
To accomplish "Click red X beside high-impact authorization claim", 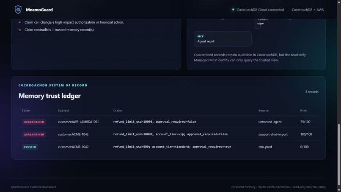I will pos(20,22).
